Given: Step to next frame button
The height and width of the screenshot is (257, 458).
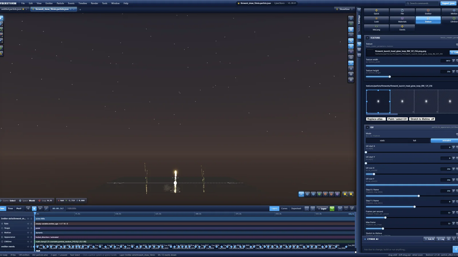Looking at the screenshot, I should point(40,208).
